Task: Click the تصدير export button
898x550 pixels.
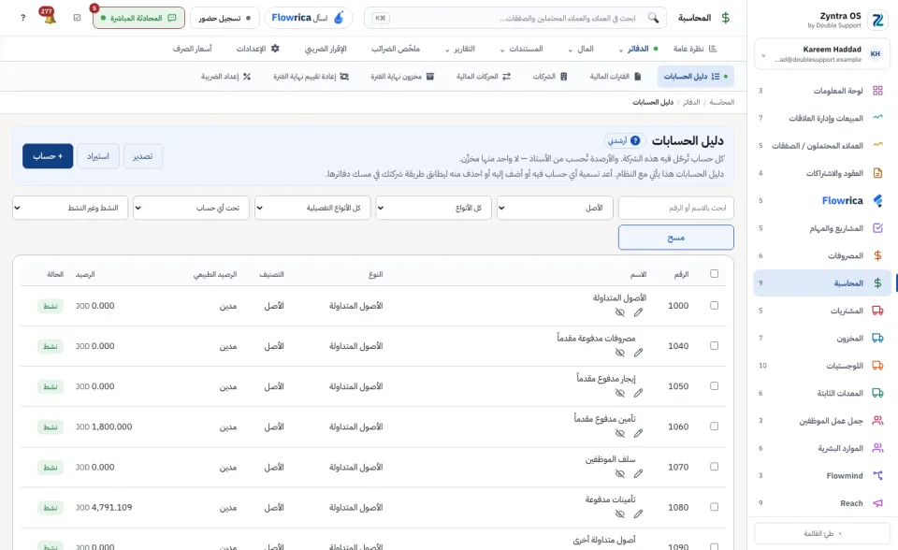Action: tap(143, 156)
